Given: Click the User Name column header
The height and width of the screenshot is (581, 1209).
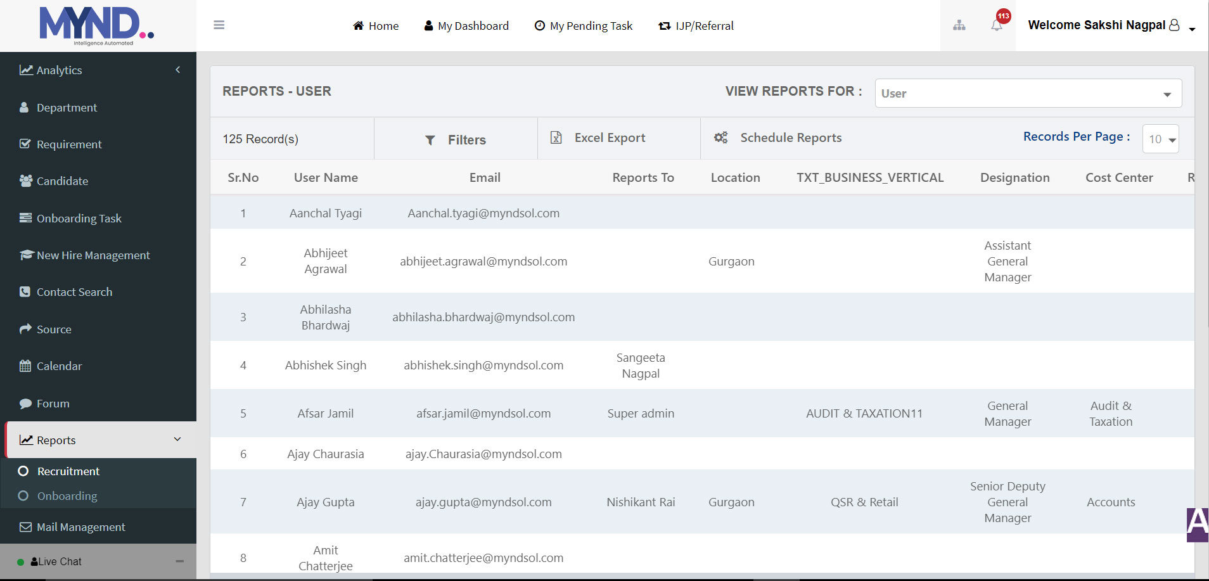Looking at the screenshot, I should point(326,177).
